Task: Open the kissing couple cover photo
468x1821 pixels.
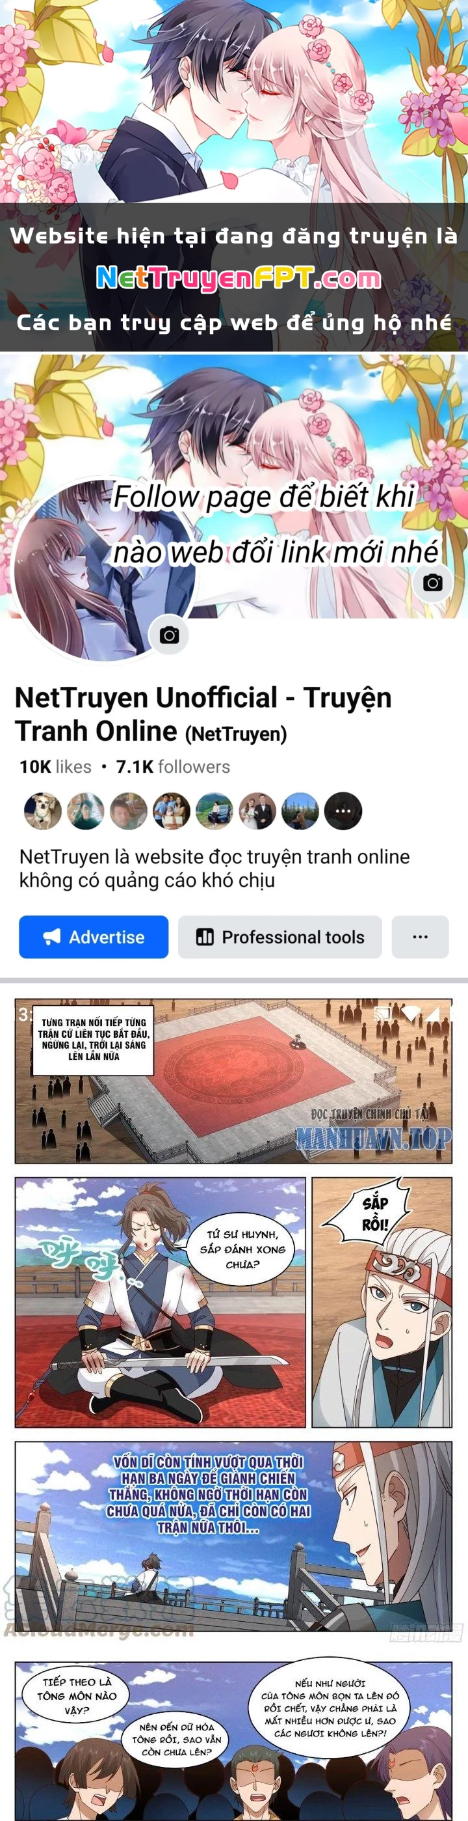Action: click(x=233, y=486)
